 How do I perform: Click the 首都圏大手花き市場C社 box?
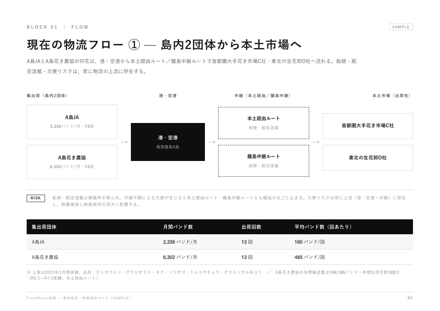[368, 126]
